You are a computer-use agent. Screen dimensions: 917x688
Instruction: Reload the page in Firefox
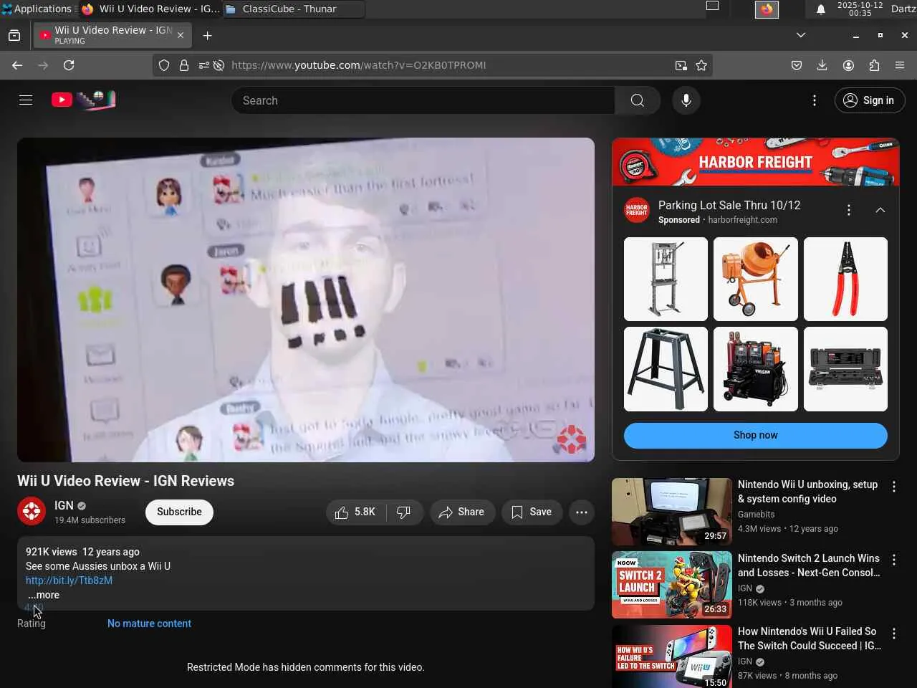pos(69,65)
